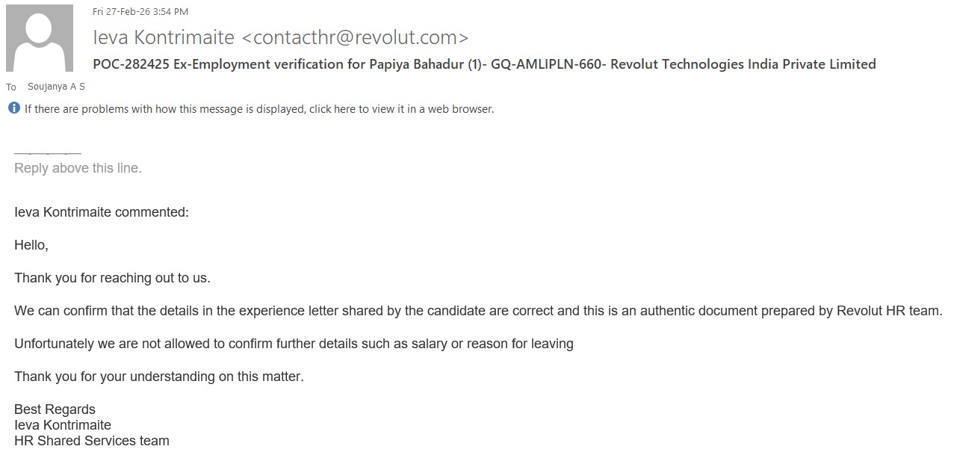957x461 pixels.
Task: Click 'HR Shared Services team' in signature
Action: tap(91, 441)
